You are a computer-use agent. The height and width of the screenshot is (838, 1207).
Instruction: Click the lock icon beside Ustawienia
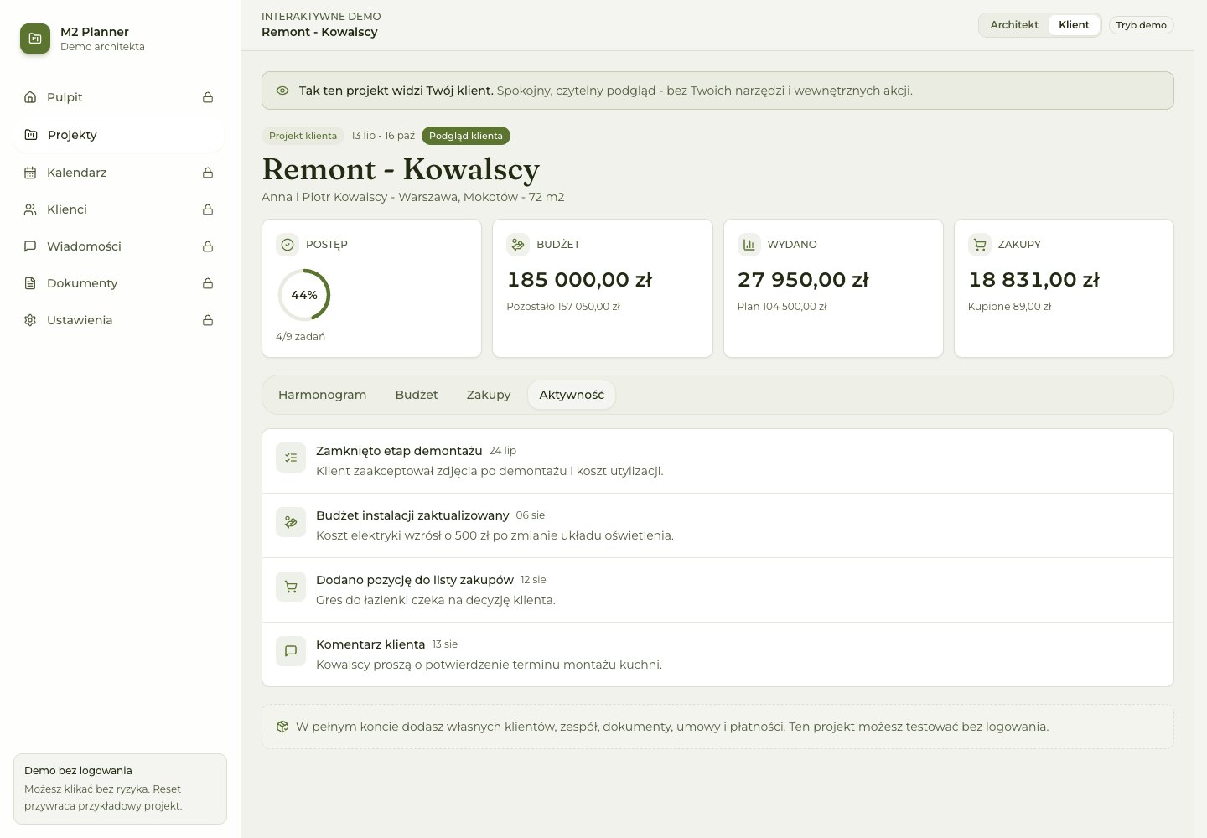coord(208,320)
